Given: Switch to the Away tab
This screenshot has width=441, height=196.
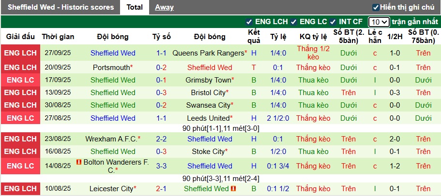Looking at the screenshot, I should 164,7.
